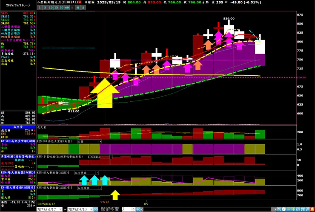Viewport: 315px width, 212px height.
Task: Click the icon right of the plus icon
Action: click(x=298, y=209)
